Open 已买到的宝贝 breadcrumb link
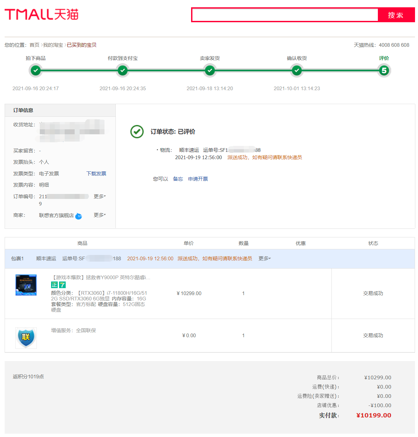This screenshot has width=418, height=437. 82,45
